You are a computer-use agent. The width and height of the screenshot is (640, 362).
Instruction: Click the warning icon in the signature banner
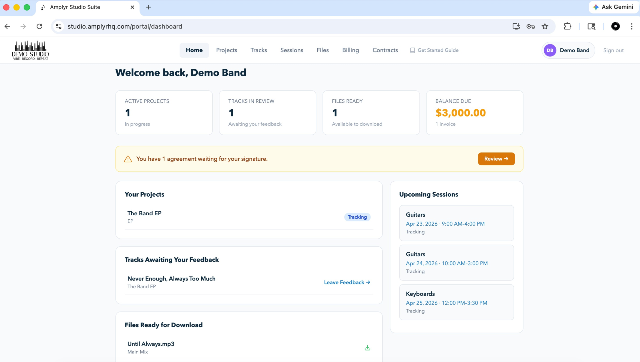(128, 159)
